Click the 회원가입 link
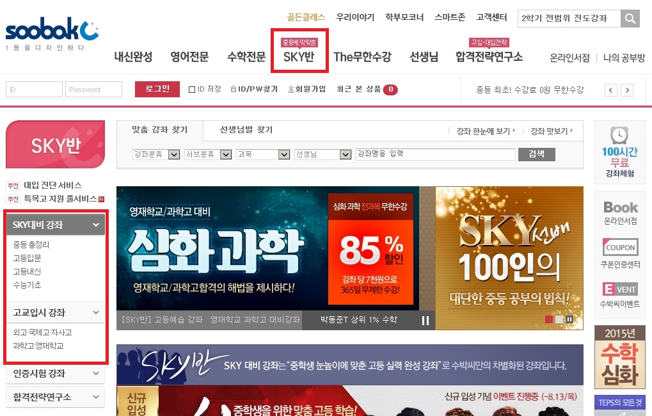Viewport: 652px width, 416px height. coord(306,90)
